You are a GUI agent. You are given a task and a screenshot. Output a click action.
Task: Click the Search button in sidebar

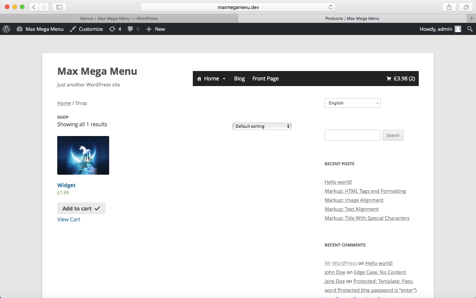(393, 135)
